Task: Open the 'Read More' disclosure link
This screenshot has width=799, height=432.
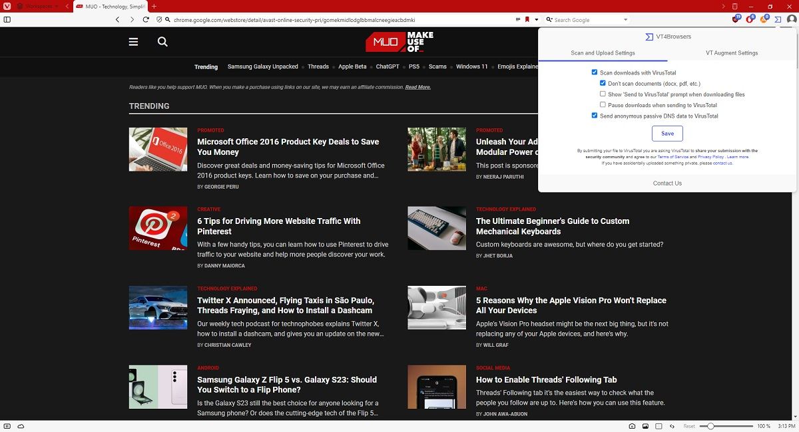Action: (x=418, y=86)
